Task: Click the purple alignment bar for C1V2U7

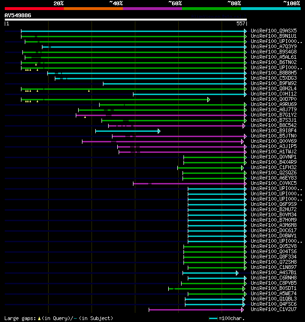Action: point(196,310)
